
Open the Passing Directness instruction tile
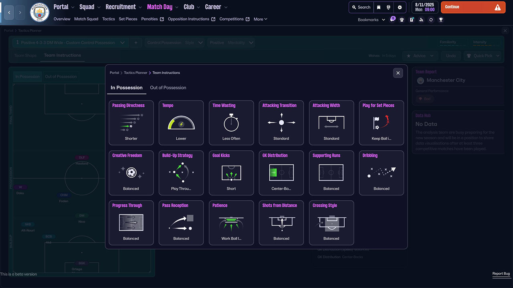coord(131,122)
